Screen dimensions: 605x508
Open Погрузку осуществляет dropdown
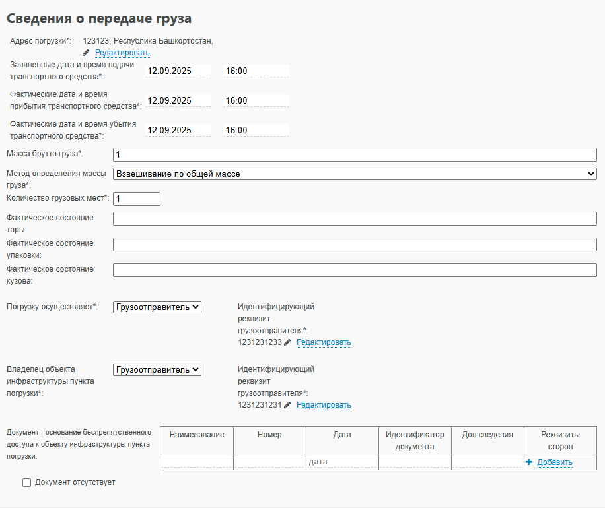click(x=157, y=307)
